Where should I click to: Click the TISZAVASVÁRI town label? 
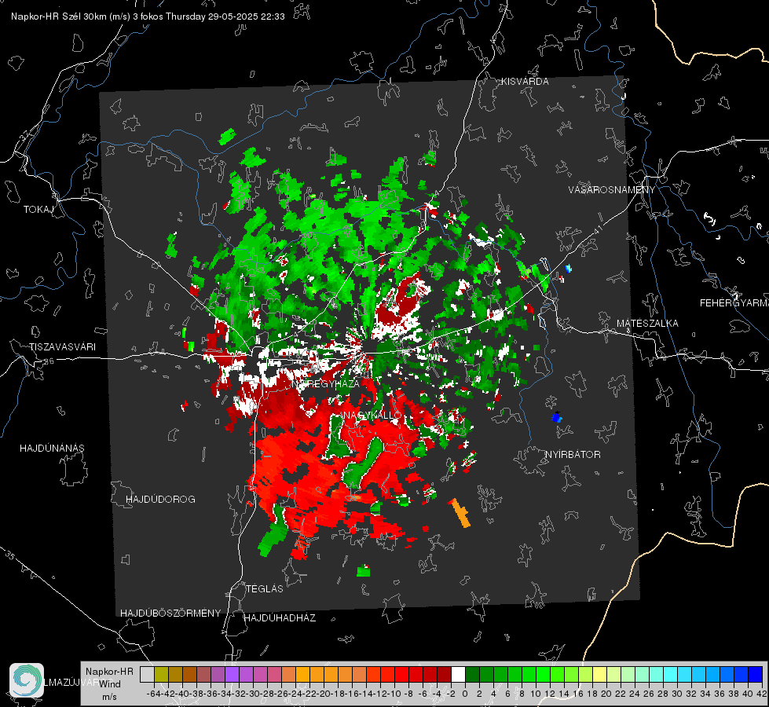click(62, 347)
